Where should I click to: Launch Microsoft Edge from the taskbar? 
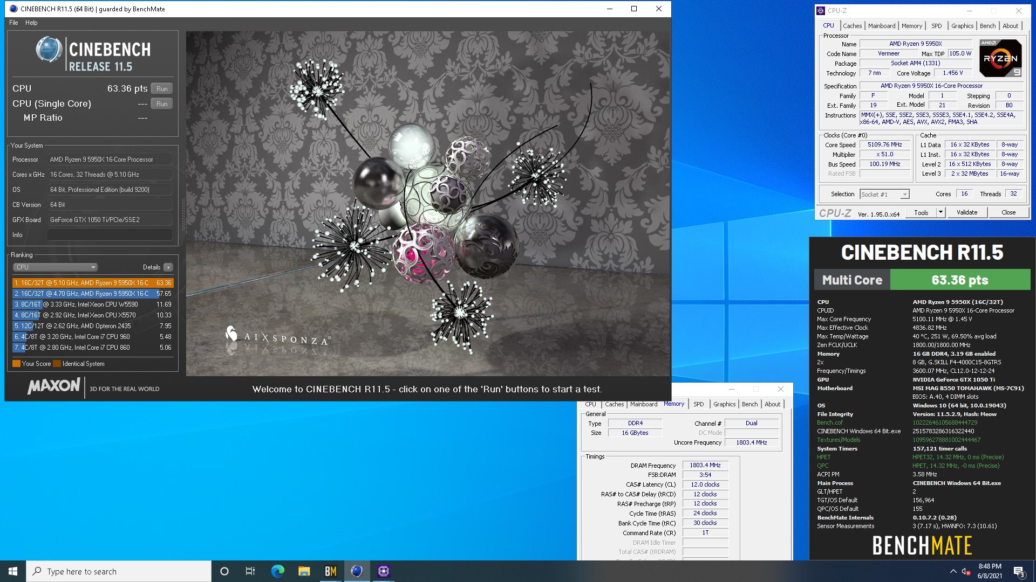coord(277,571)
